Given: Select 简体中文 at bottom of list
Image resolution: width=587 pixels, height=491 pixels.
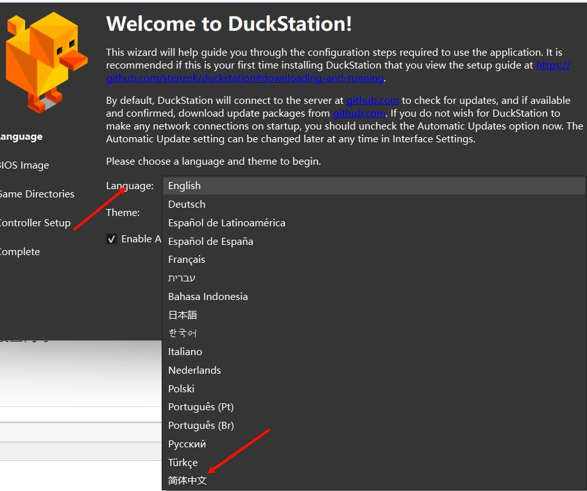Looking at the screenshot, I should (187, 481).
